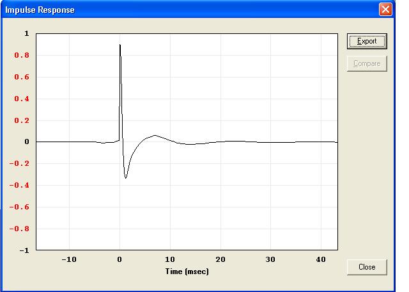Click the 0.8 y-axis label
Viewport: 409px width, 292px height.
[x=22, y=55]
